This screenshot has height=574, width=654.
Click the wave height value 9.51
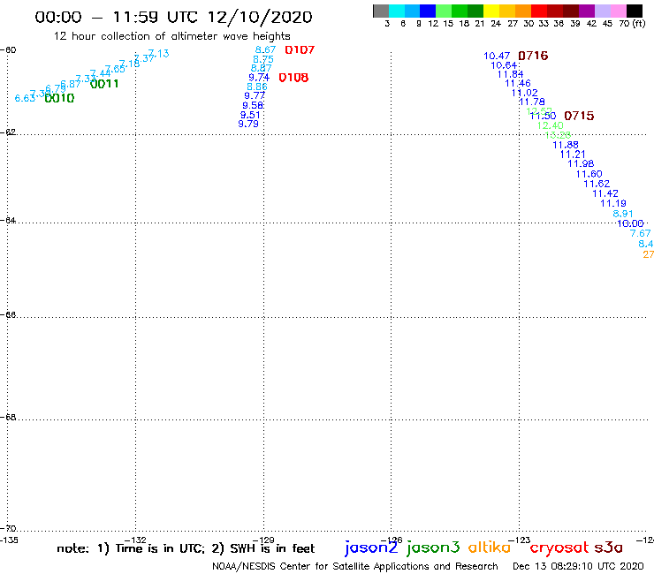(250, 115)
